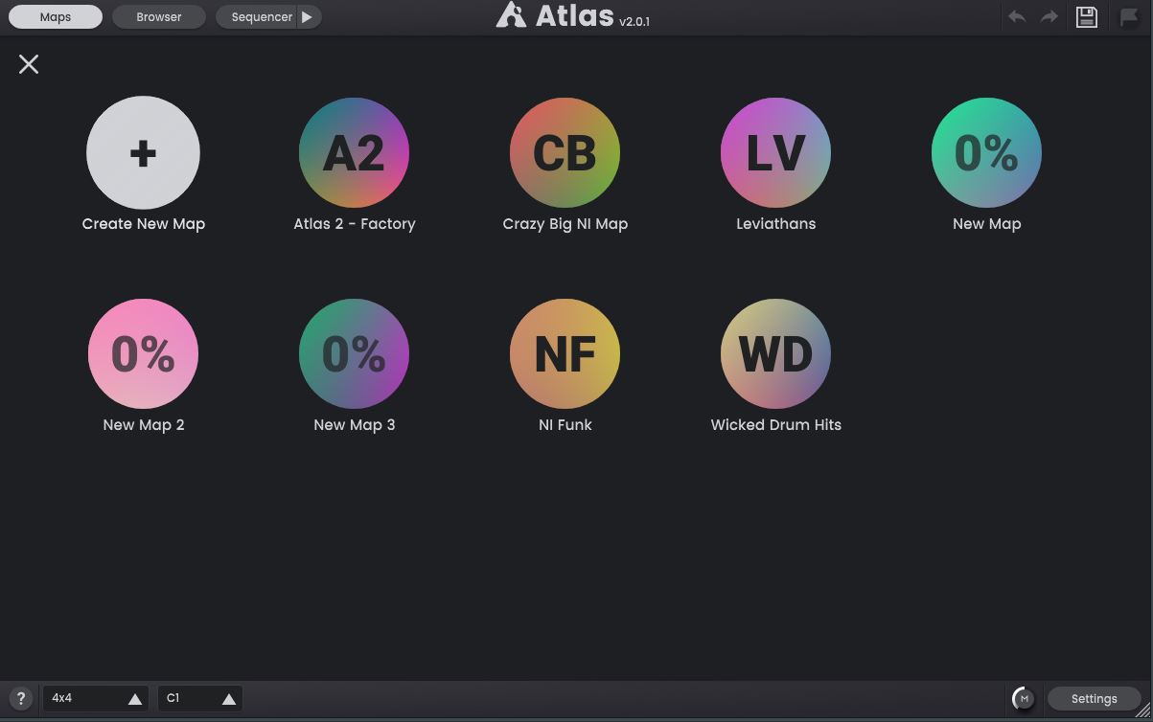
Task: Switch to the Browser tab
Action: tap(159, 16)
